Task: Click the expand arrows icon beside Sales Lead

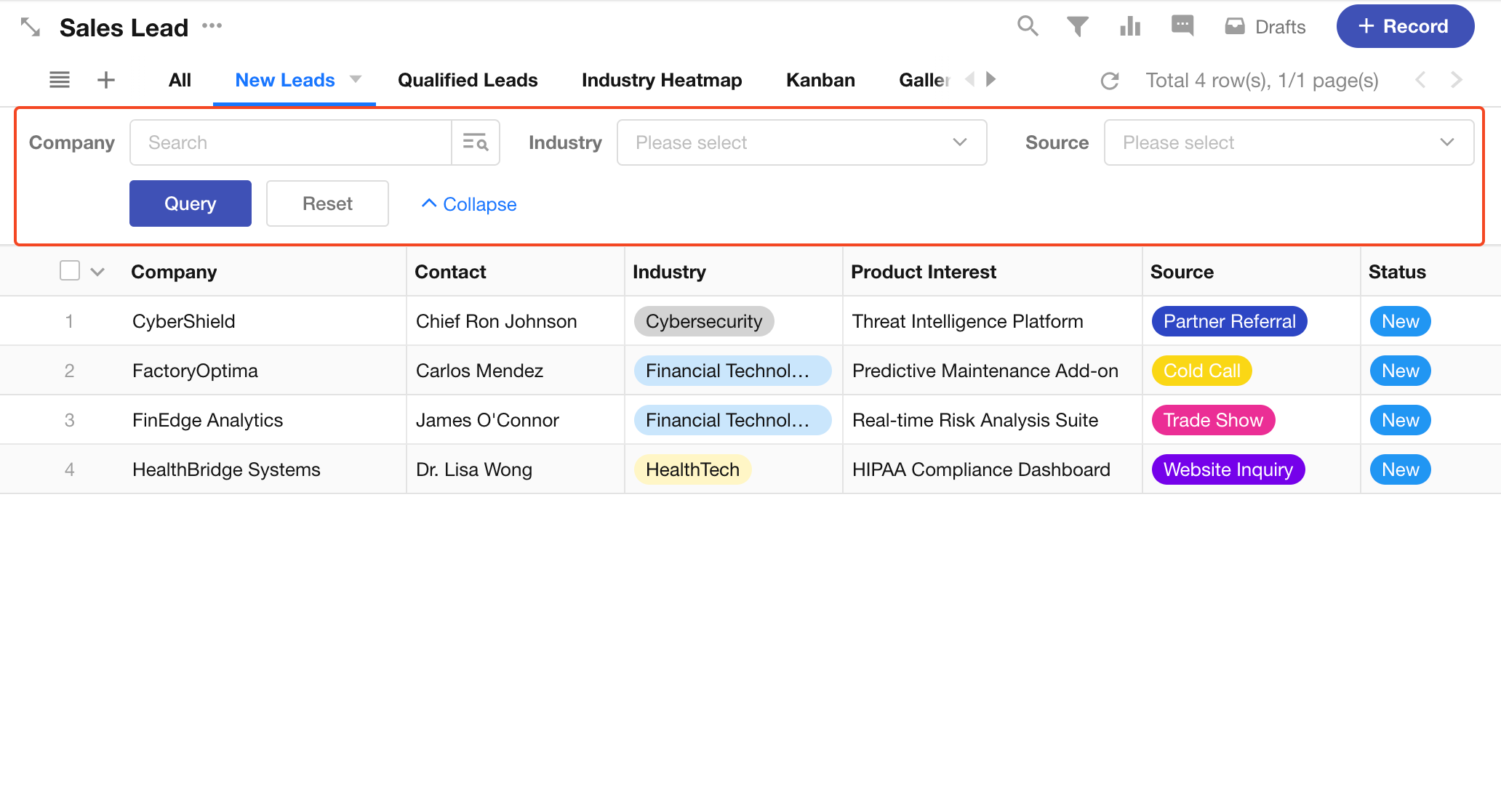Action: click(30, 27)
